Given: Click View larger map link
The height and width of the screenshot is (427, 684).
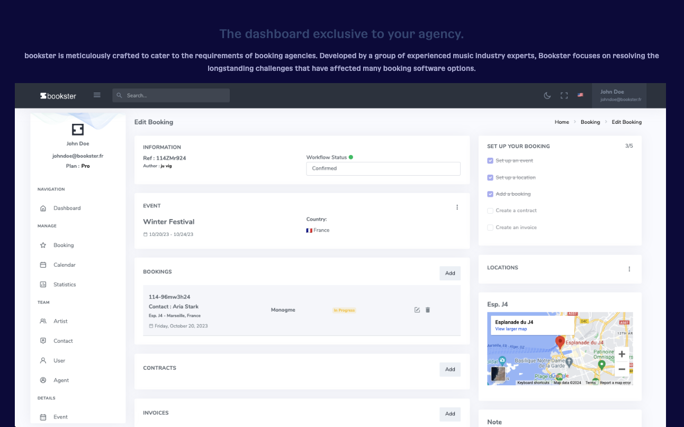Looking at the screenshot, I should pos(511,329).
